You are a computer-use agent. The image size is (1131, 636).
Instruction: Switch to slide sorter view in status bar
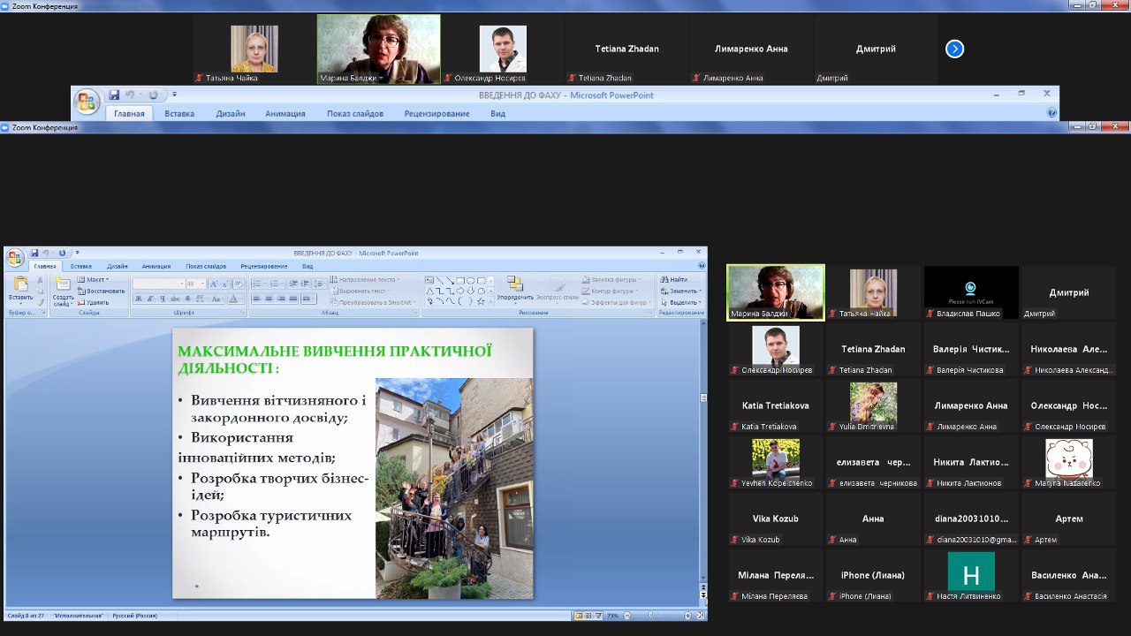(x=588, y=615)
